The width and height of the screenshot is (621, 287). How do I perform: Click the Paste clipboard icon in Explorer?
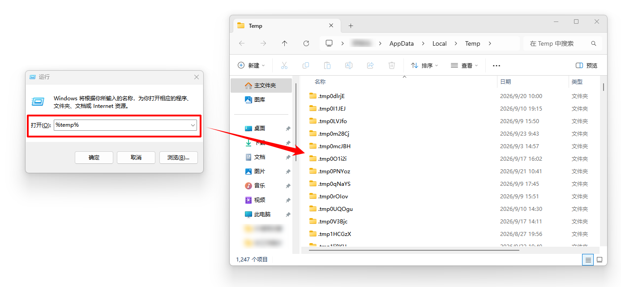click(327, 65)
